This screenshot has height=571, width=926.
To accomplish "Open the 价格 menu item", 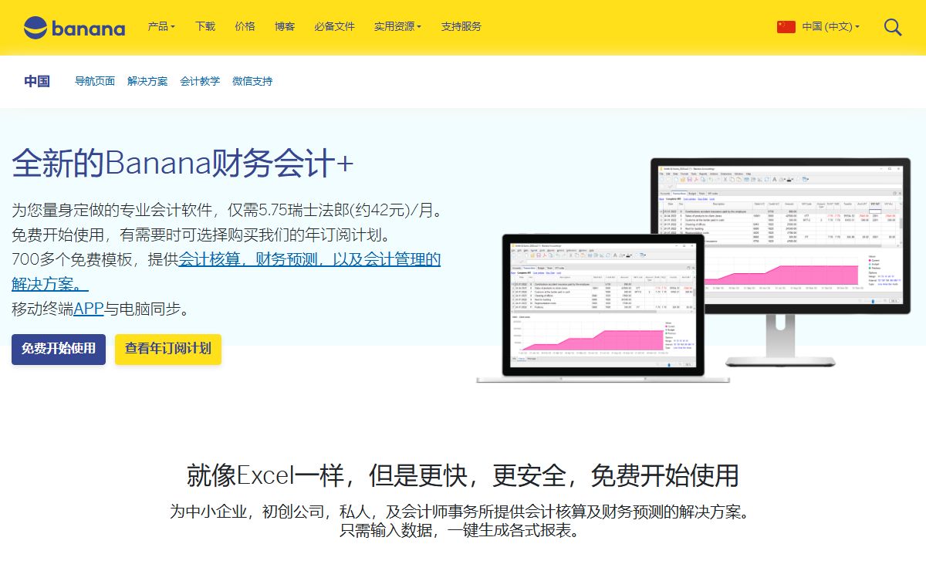I will click(x=245, y=26).
